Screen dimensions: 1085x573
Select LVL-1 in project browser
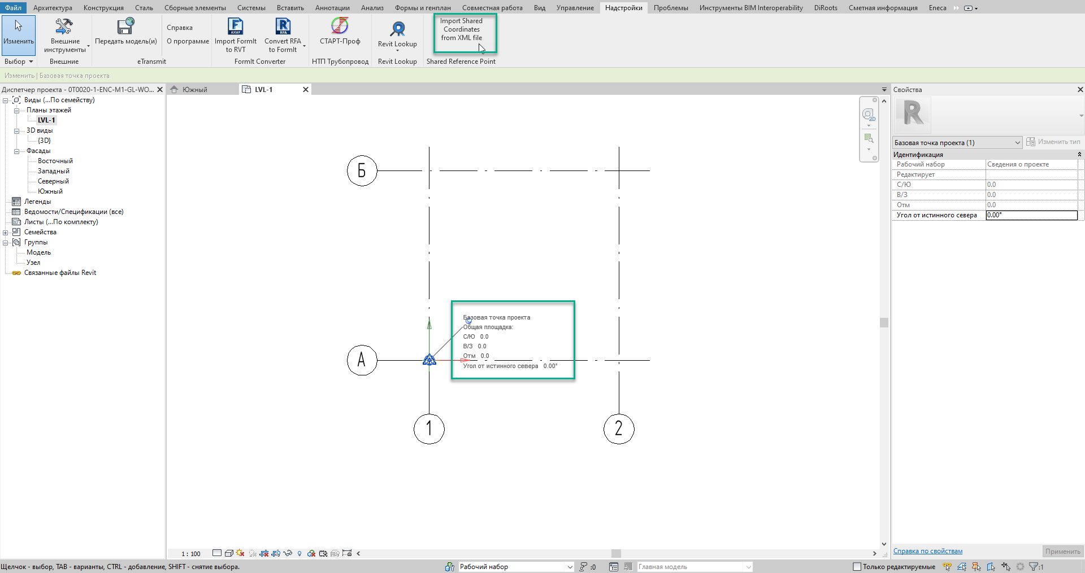[x=46, y=120]
